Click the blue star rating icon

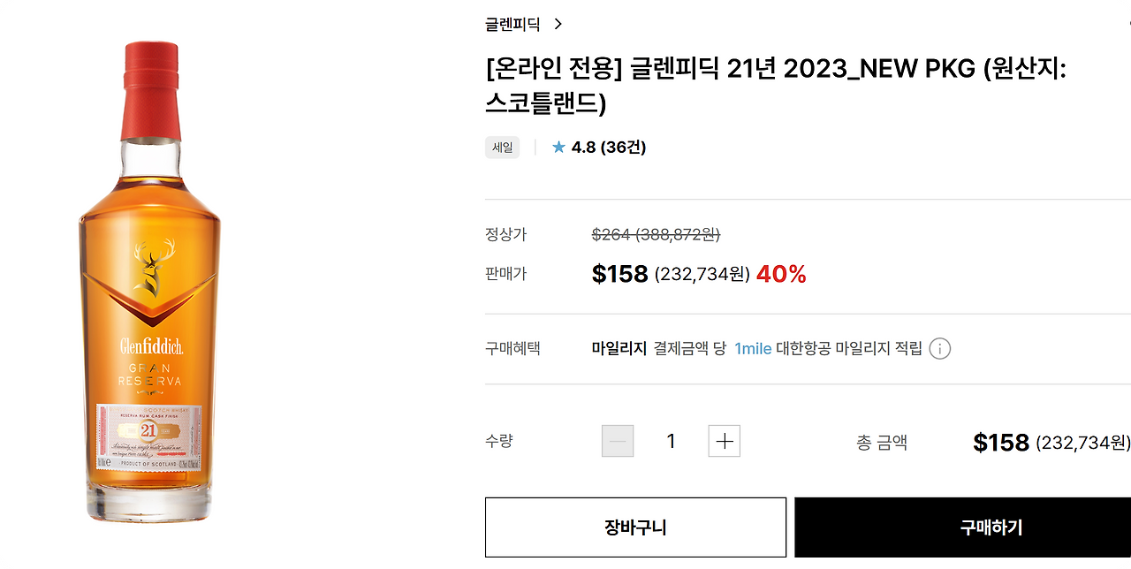tap(558, 147)
